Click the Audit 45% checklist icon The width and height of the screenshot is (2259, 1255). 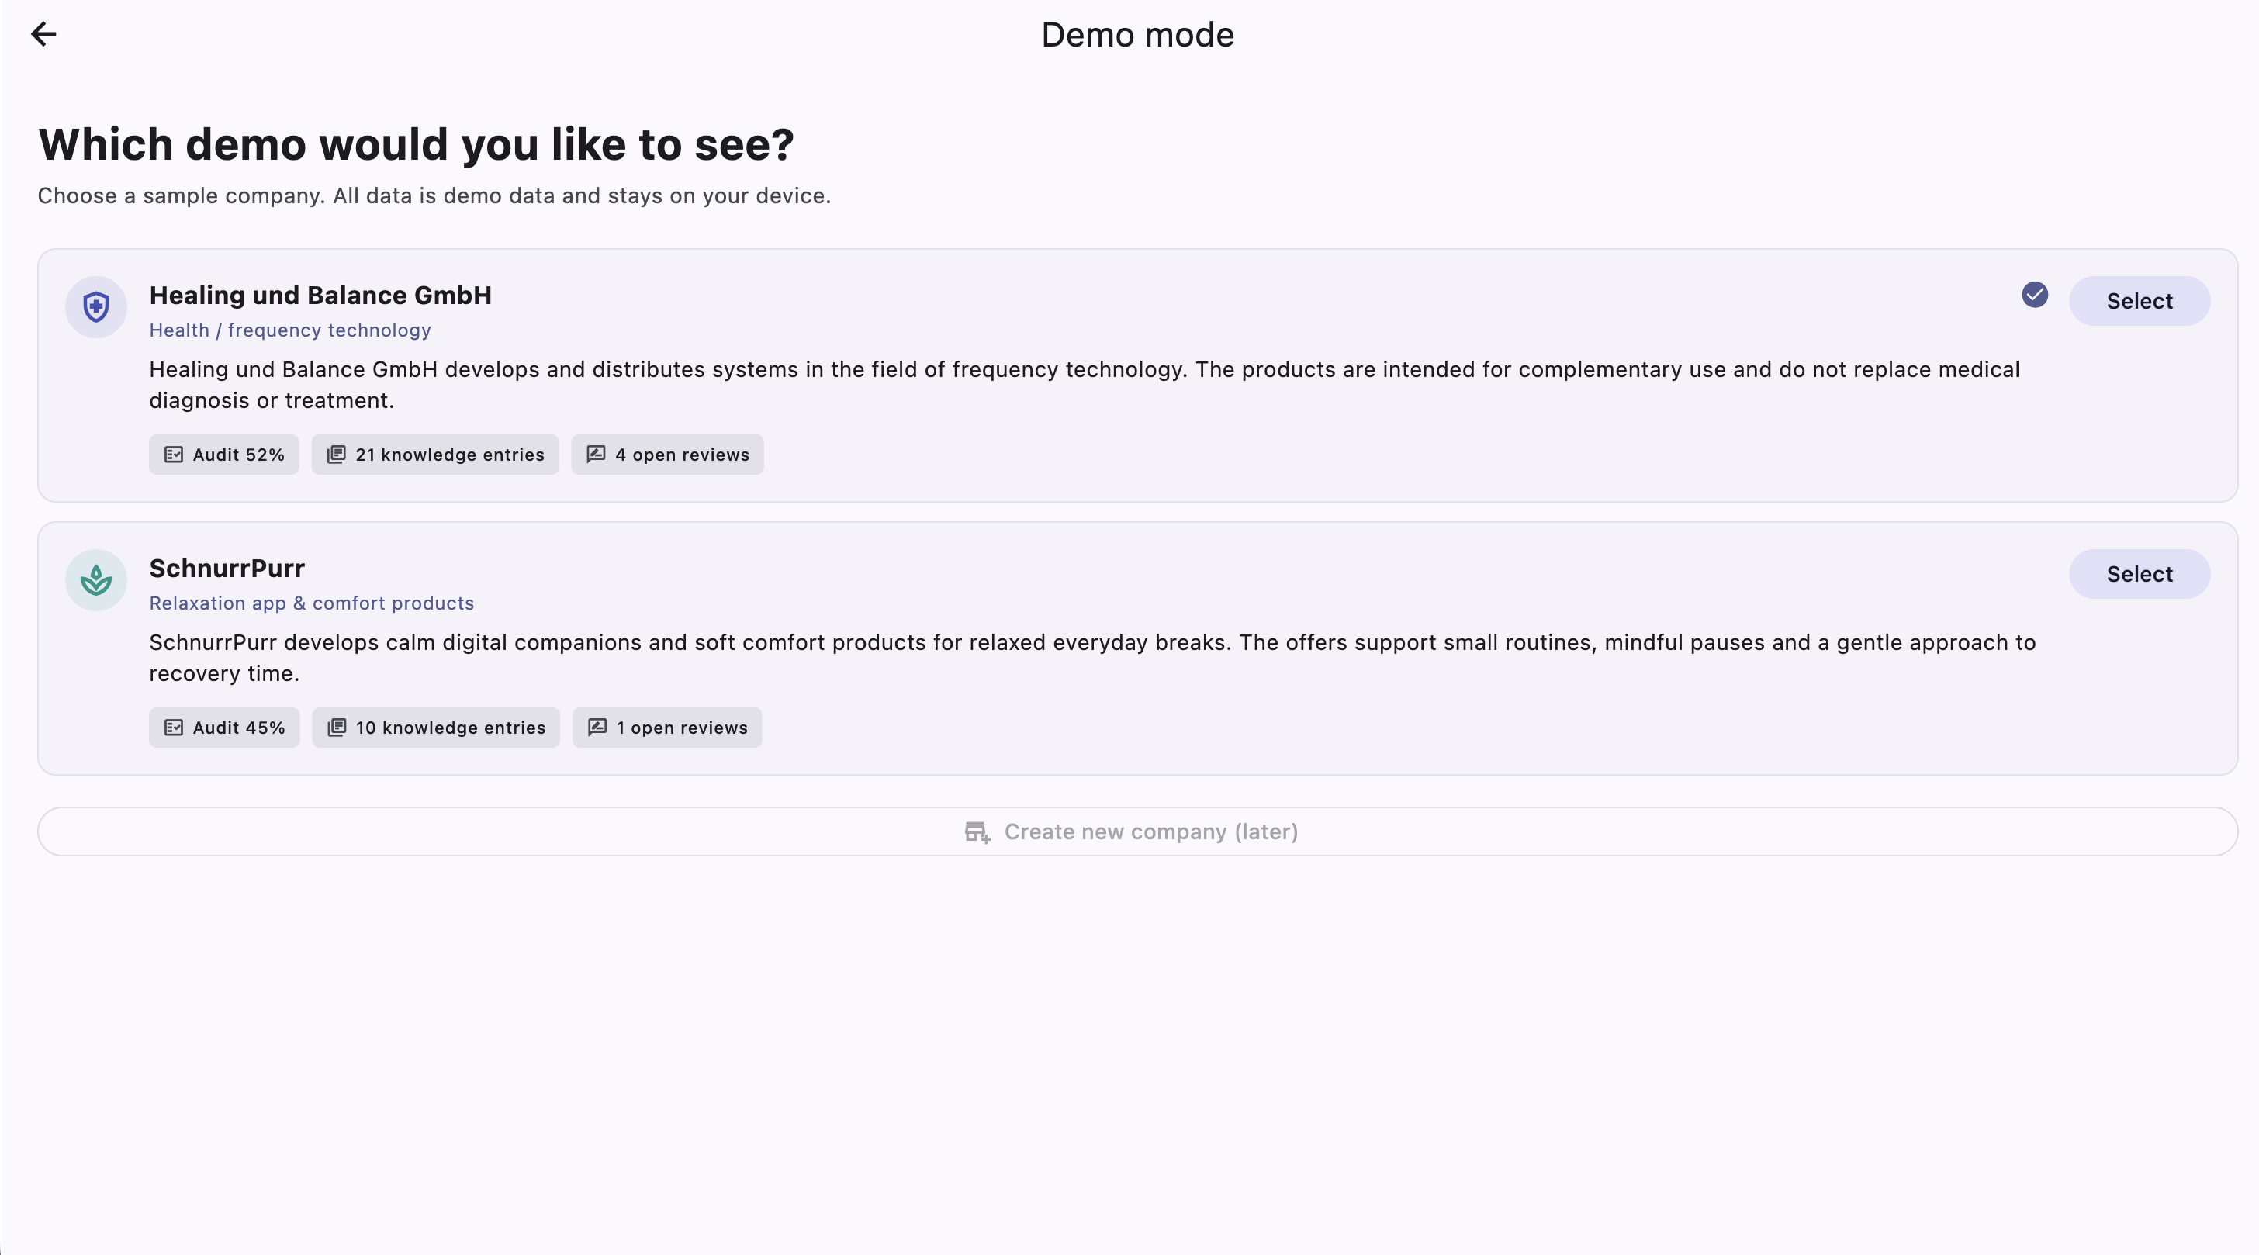coord(174,727)
